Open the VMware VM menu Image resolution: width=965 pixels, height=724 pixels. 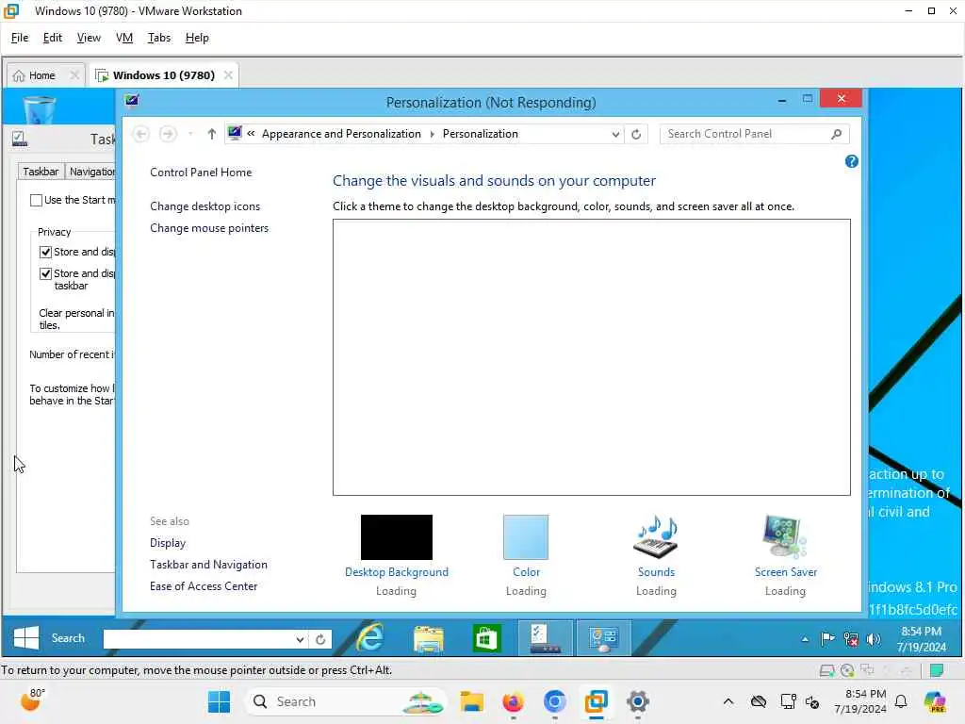(124, 38)
